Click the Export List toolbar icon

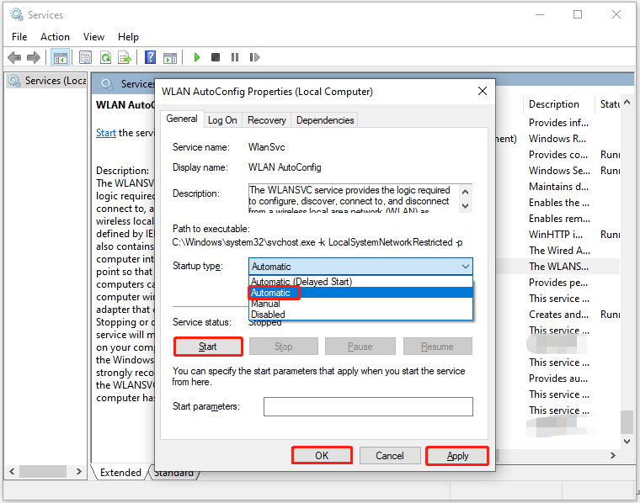[125, 57]
